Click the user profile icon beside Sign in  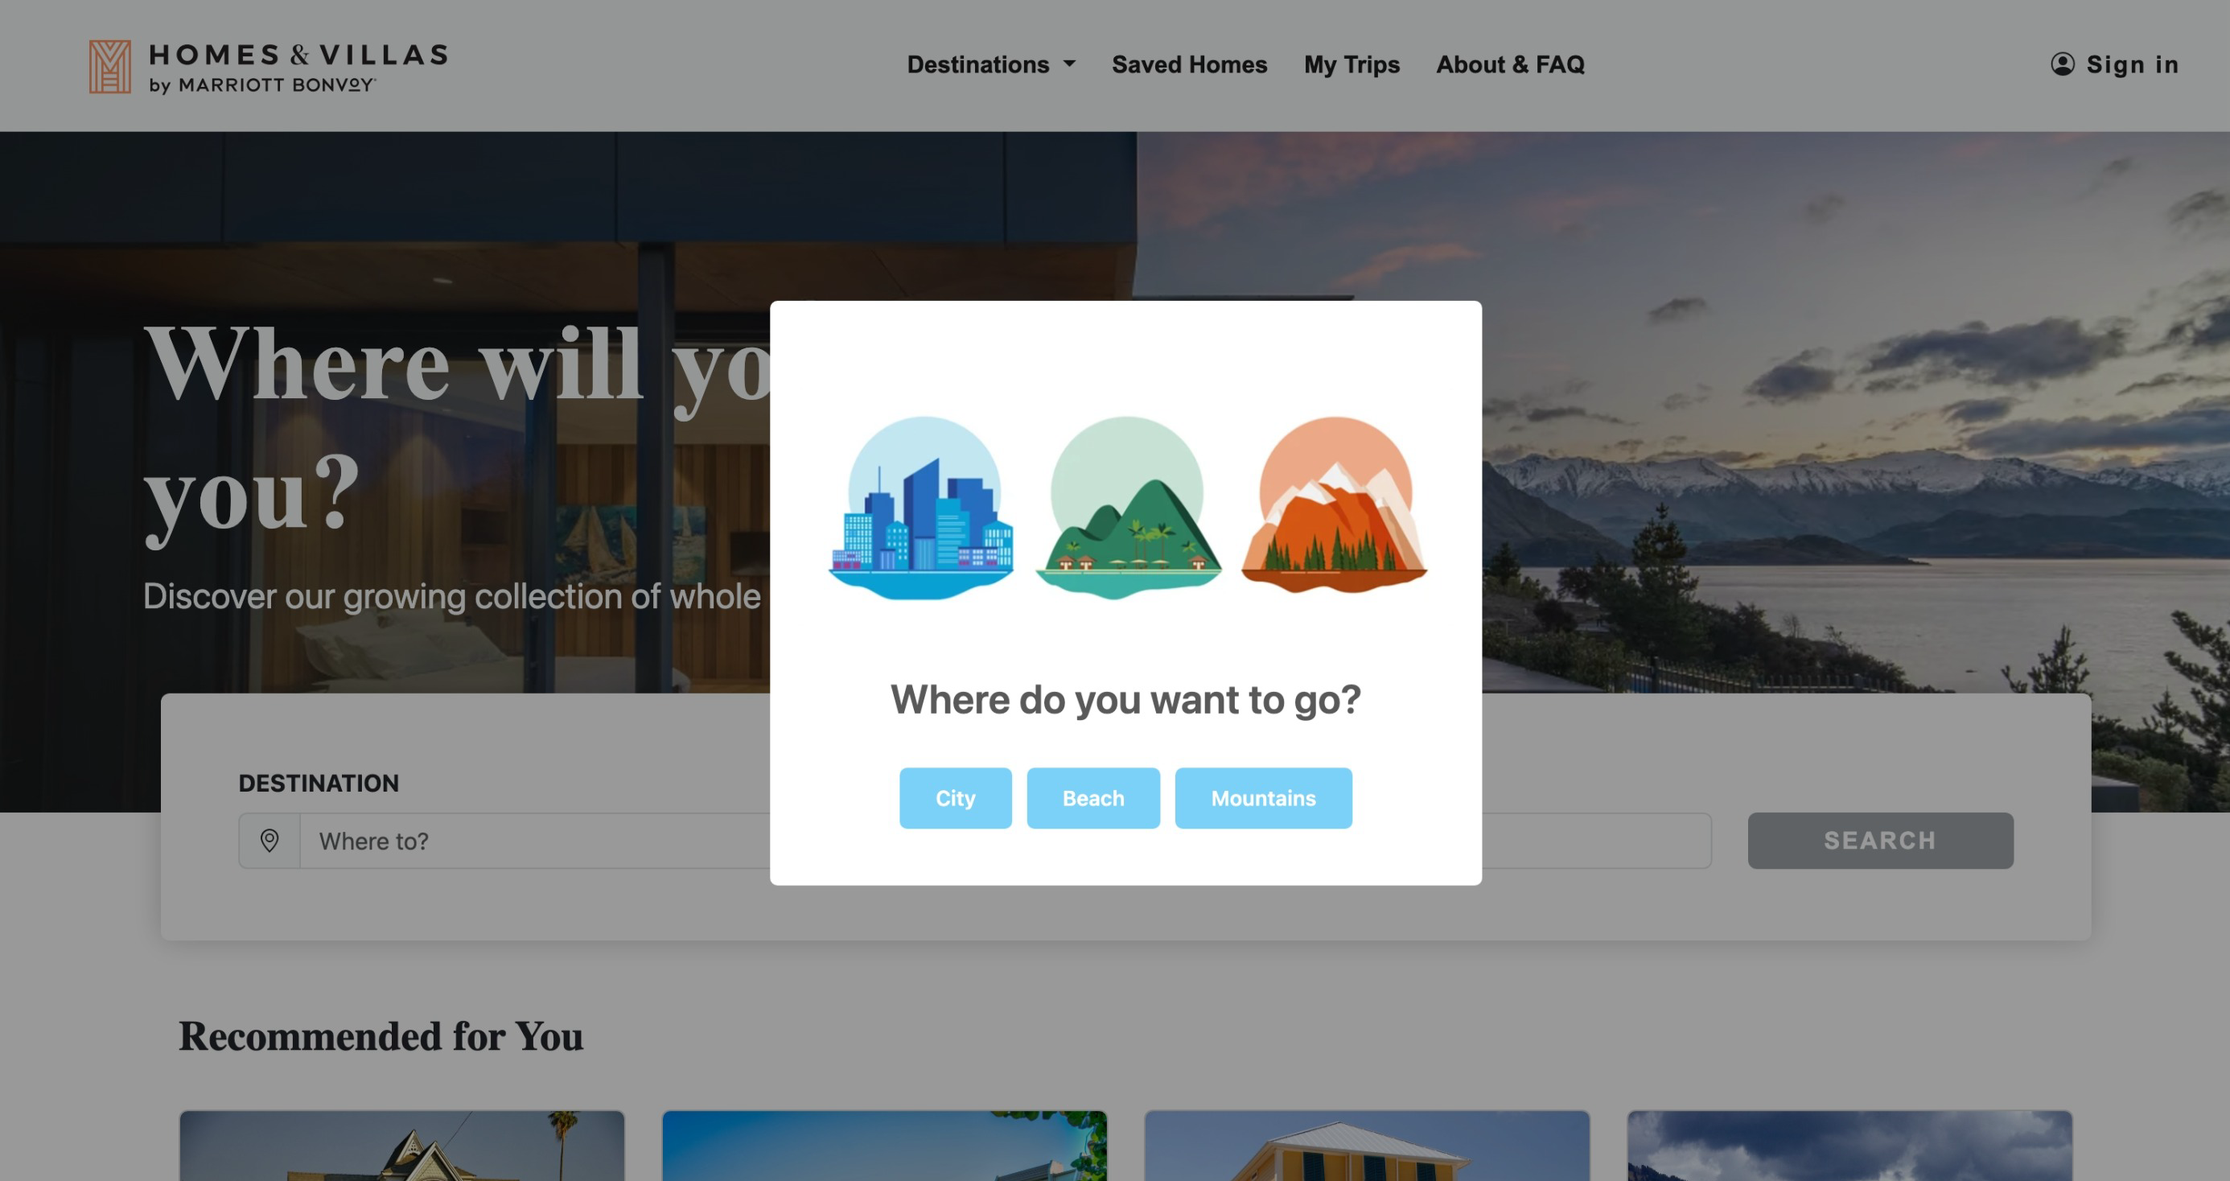[x=2062, y=64]
